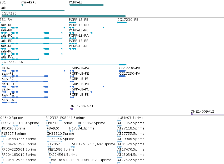The width and height of the screenshot is (224, 164).
Task: Select the AT11352.5prime EST label
Action: point(131,123)
